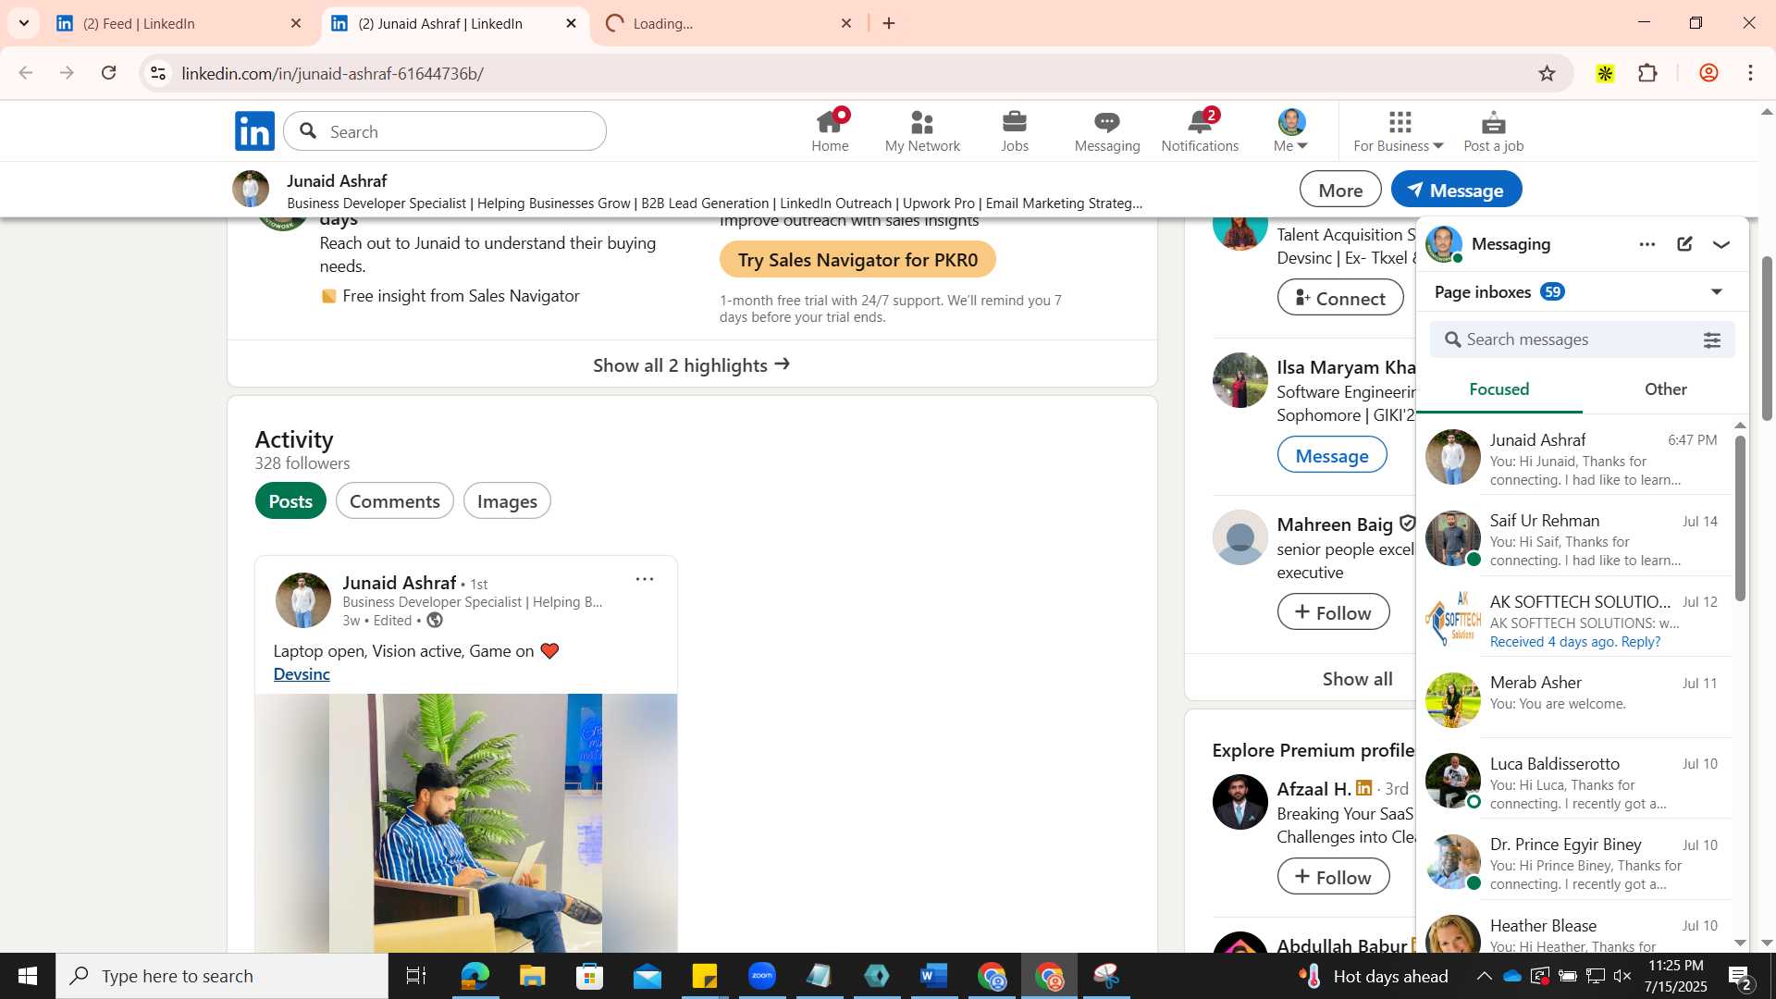Open the post's three-dot menu
Image resolution: width=1776 pixels, height=999 pixels.
645,579
